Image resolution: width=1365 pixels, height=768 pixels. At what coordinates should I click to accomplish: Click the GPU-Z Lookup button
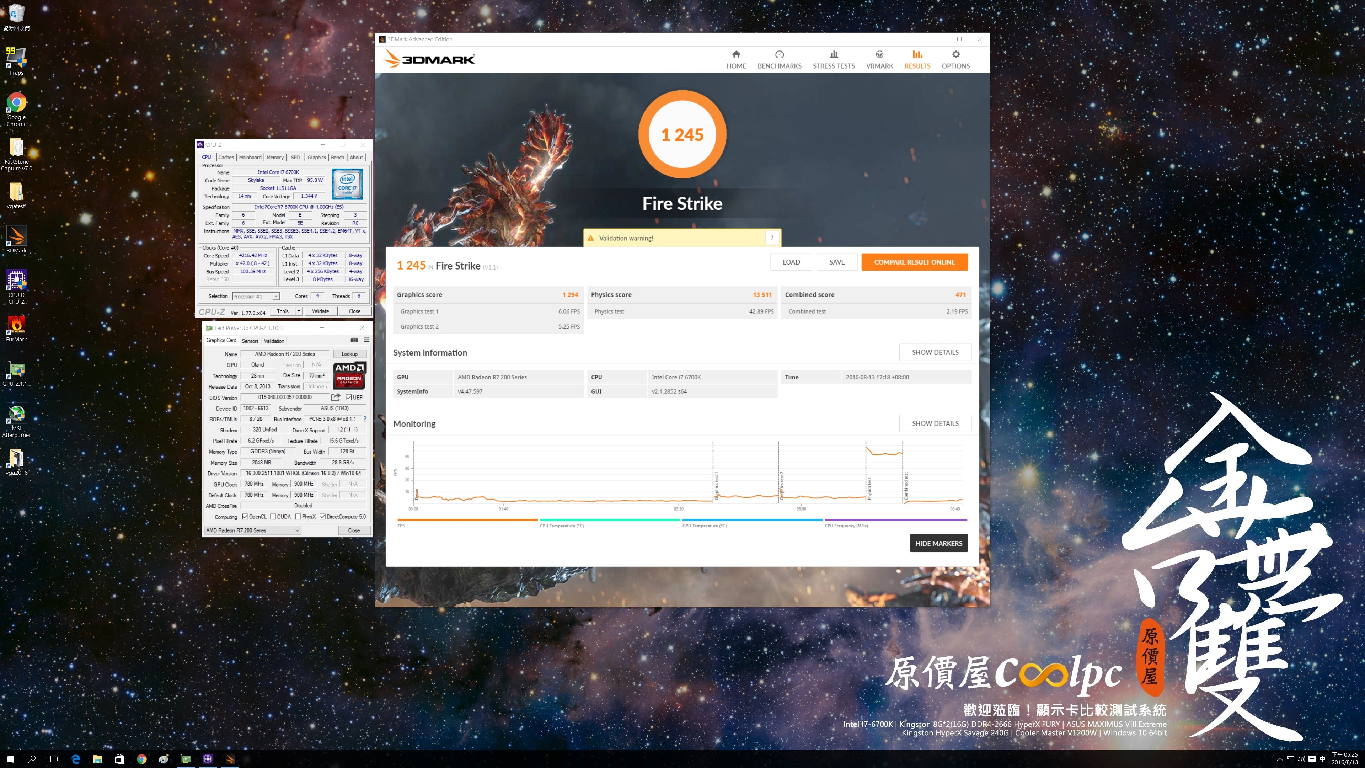coord(349,354)
